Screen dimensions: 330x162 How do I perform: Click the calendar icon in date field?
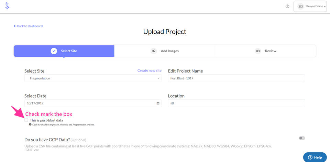click(158, 103)
